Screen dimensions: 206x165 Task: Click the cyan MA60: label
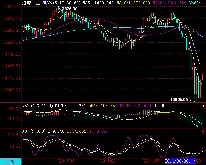(195, 3)
